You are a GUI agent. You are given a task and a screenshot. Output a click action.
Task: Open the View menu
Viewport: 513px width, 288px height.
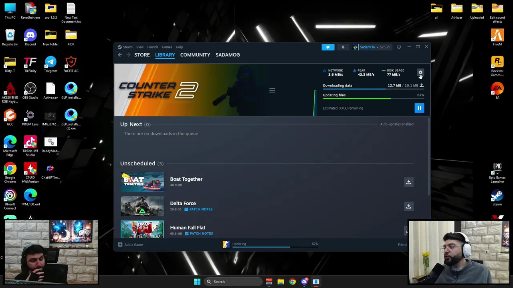(139, 47)
